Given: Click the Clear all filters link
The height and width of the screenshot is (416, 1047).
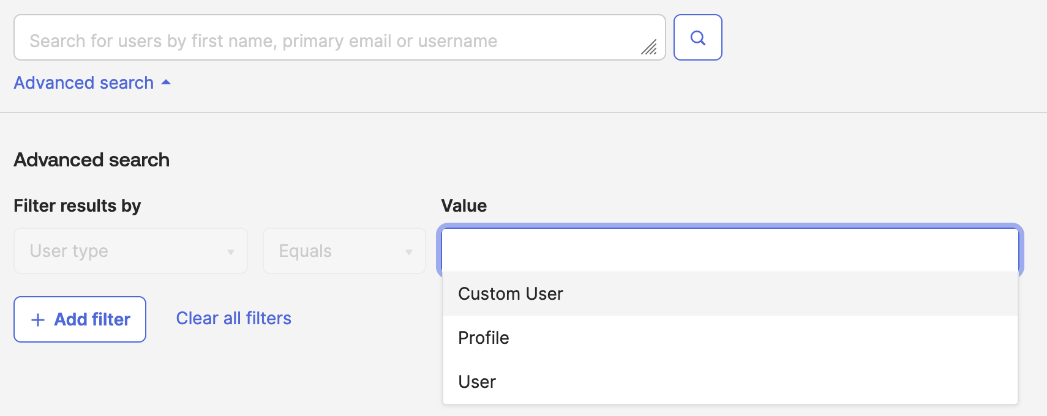Looking at the screenshot, I should pyautogui.click(x=233, y=319).
